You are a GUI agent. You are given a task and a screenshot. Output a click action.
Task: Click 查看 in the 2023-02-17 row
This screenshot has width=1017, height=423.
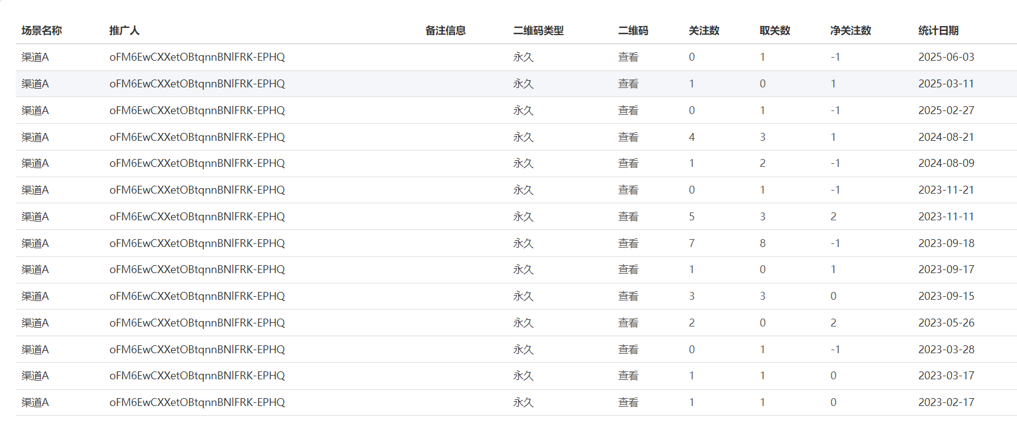pos(628,402)
